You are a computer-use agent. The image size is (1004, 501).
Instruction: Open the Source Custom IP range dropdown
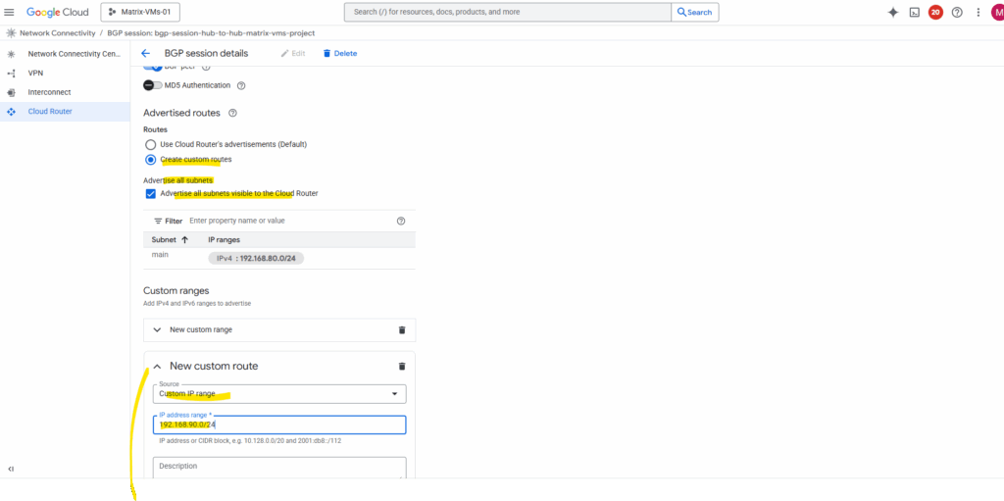(279, 393)
